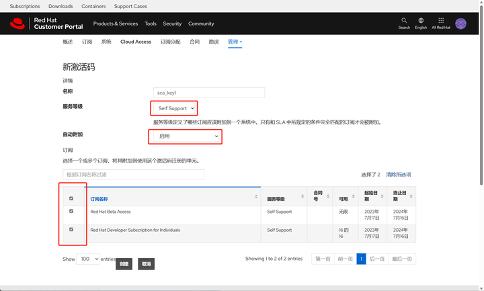This screenshot has width=484, height=291.
Task: Select page 1 pagination button
Action: click(361, 259)
